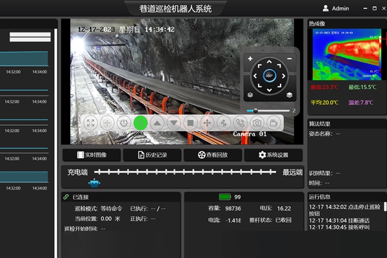Click the fullscreen expand icon in video toolbar
Screen dimensions: 387x258
(x=90, y=123)
